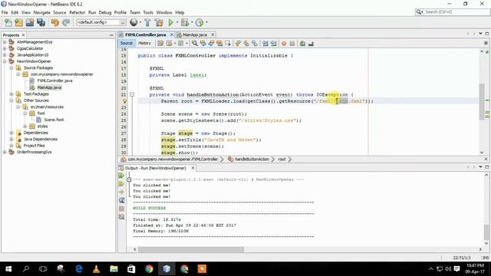This screenshot has width=491, height=276.
Task: Open the Debug Project dropdown arrow
Action: click(x=192, y=22)
